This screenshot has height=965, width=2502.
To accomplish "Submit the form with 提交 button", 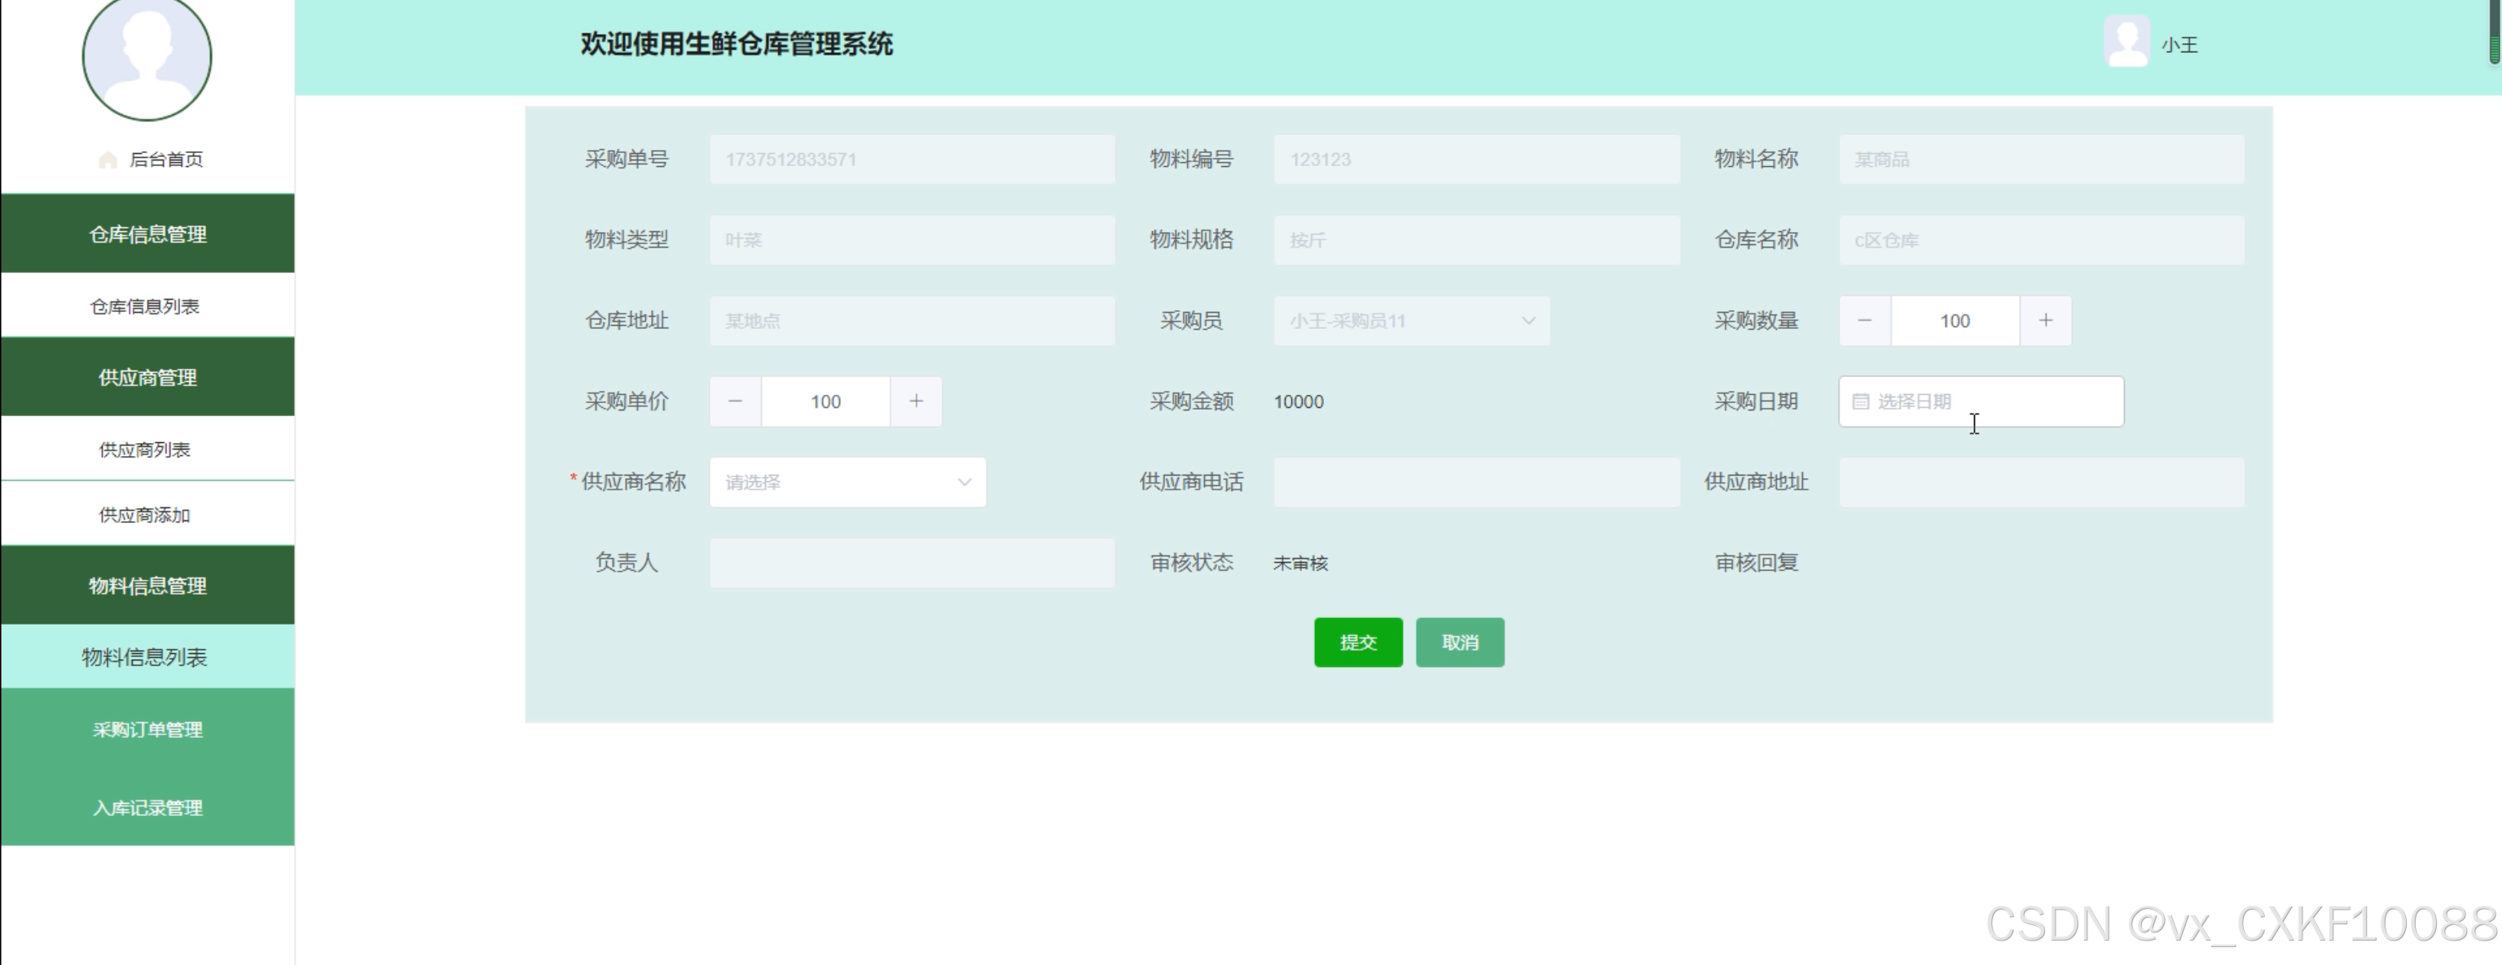I will (x=1357, y=643).
